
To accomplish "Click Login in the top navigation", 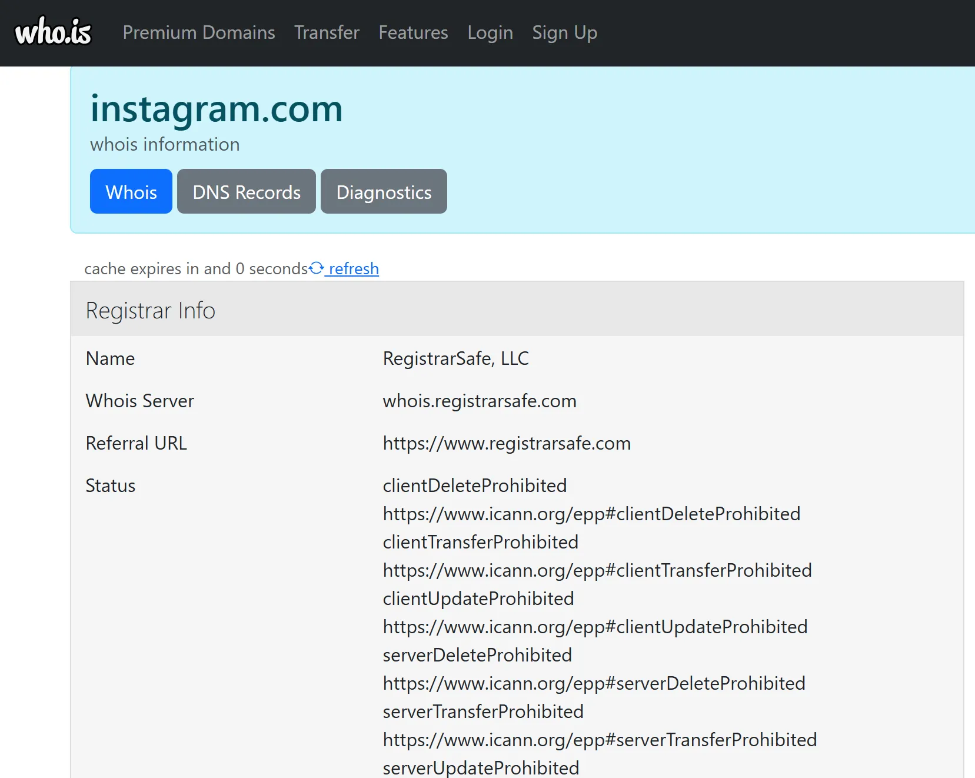I will click(490, 32).
